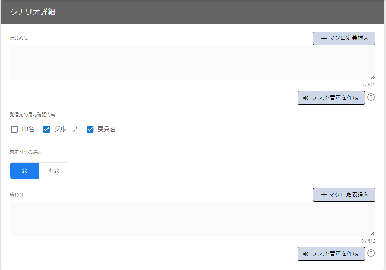This screenshot has width=386, height=270.
Task: Click the speaker icon under the 終わり field
Action: click(x=306, y=254)
